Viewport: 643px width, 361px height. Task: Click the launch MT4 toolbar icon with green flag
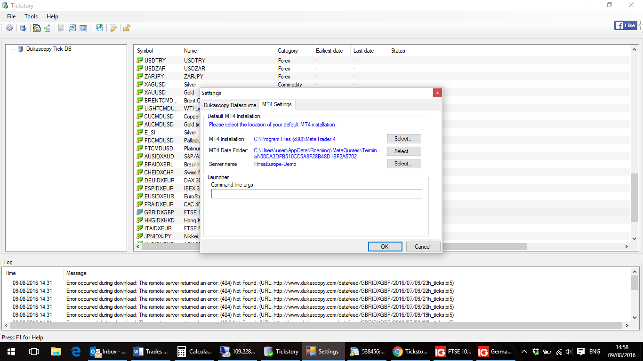coord(99,28)
